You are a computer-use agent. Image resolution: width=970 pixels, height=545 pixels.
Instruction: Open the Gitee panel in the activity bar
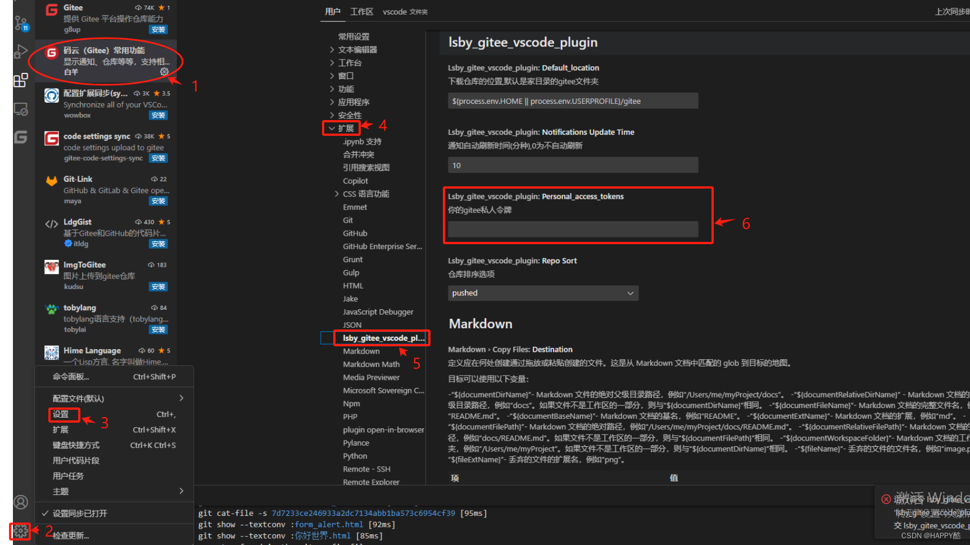[x=21, y=138]
